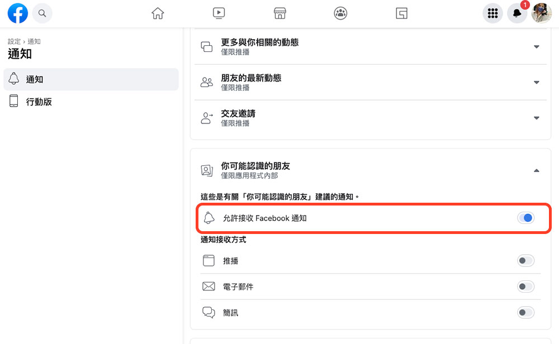559x344 pixels.
Task: Turn on 電子郵件 notification toggle
Action: tap(525, 286)
